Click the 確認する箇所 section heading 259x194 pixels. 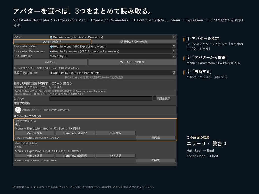click(22, 103)
